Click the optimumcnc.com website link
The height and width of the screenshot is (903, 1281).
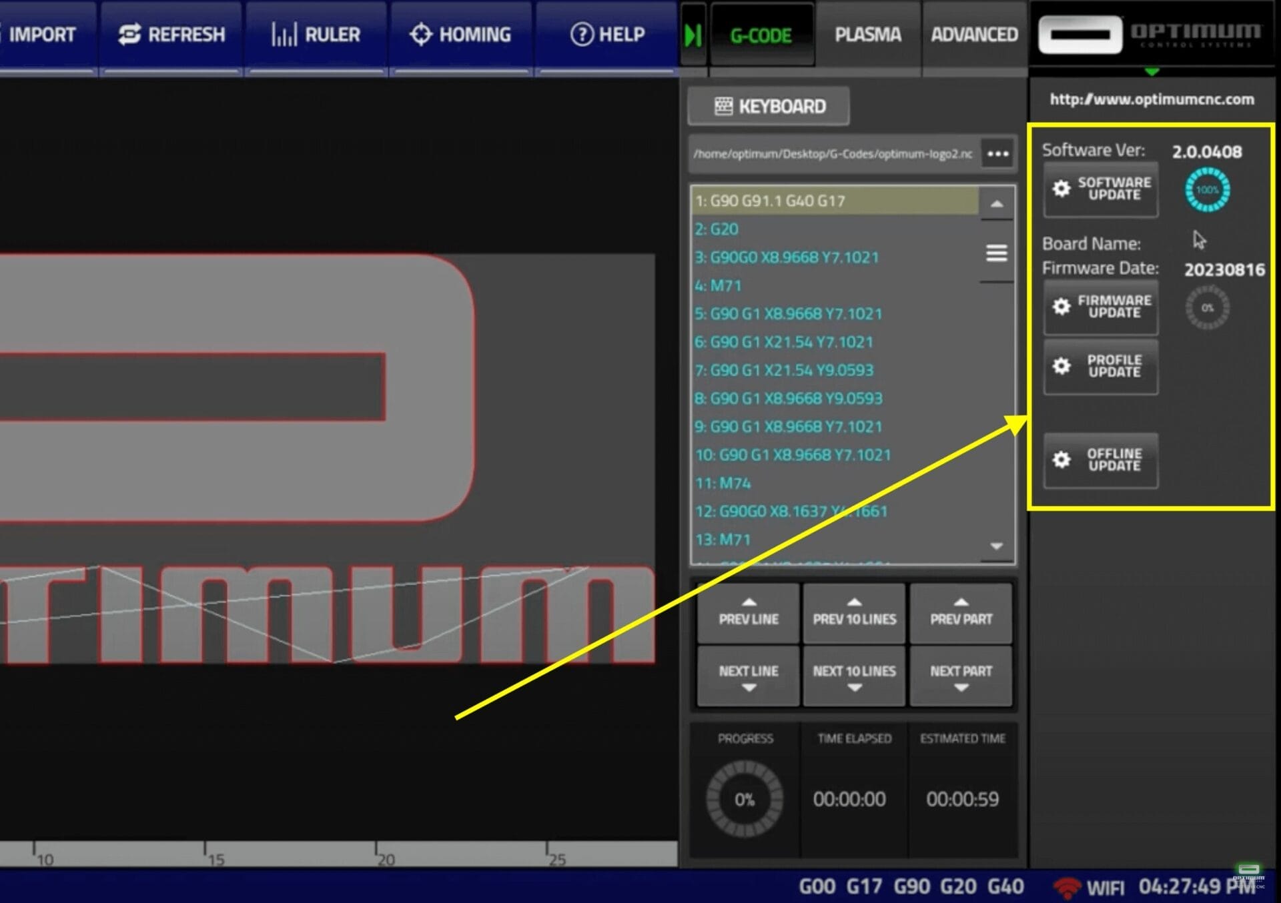pos(1152,99)
